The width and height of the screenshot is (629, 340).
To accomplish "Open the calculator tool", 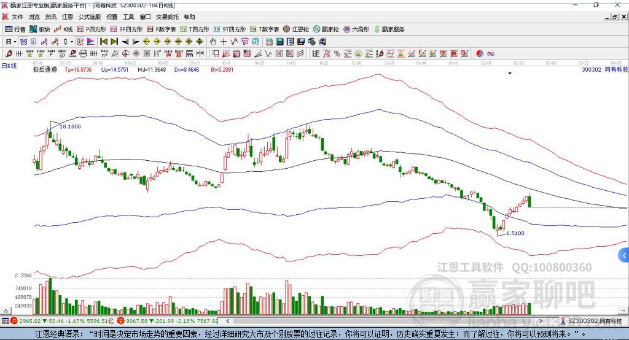I will [279, 42].
